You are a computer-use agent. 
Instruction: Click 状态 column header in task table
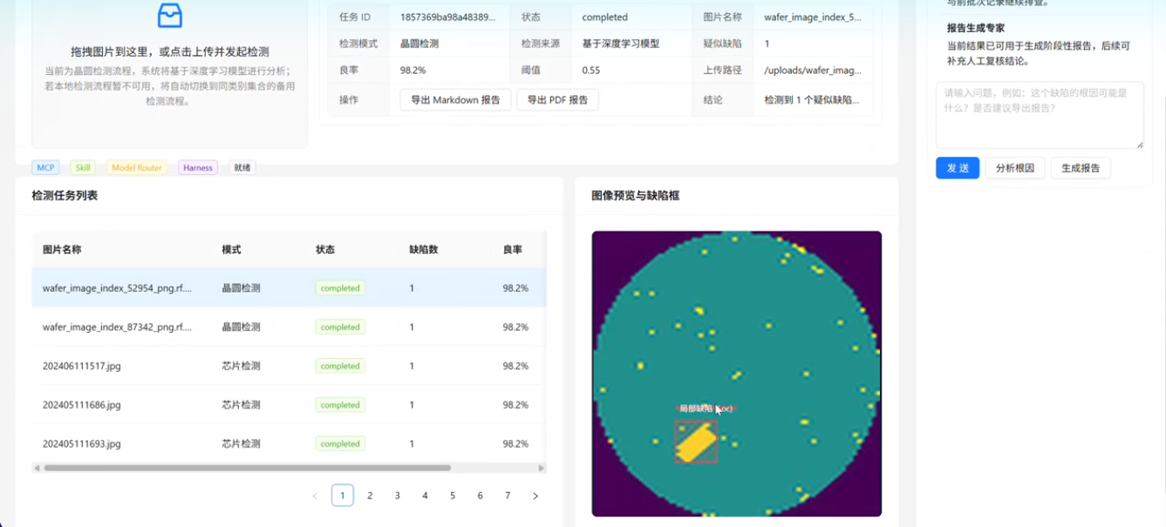(x=325, y=249)
